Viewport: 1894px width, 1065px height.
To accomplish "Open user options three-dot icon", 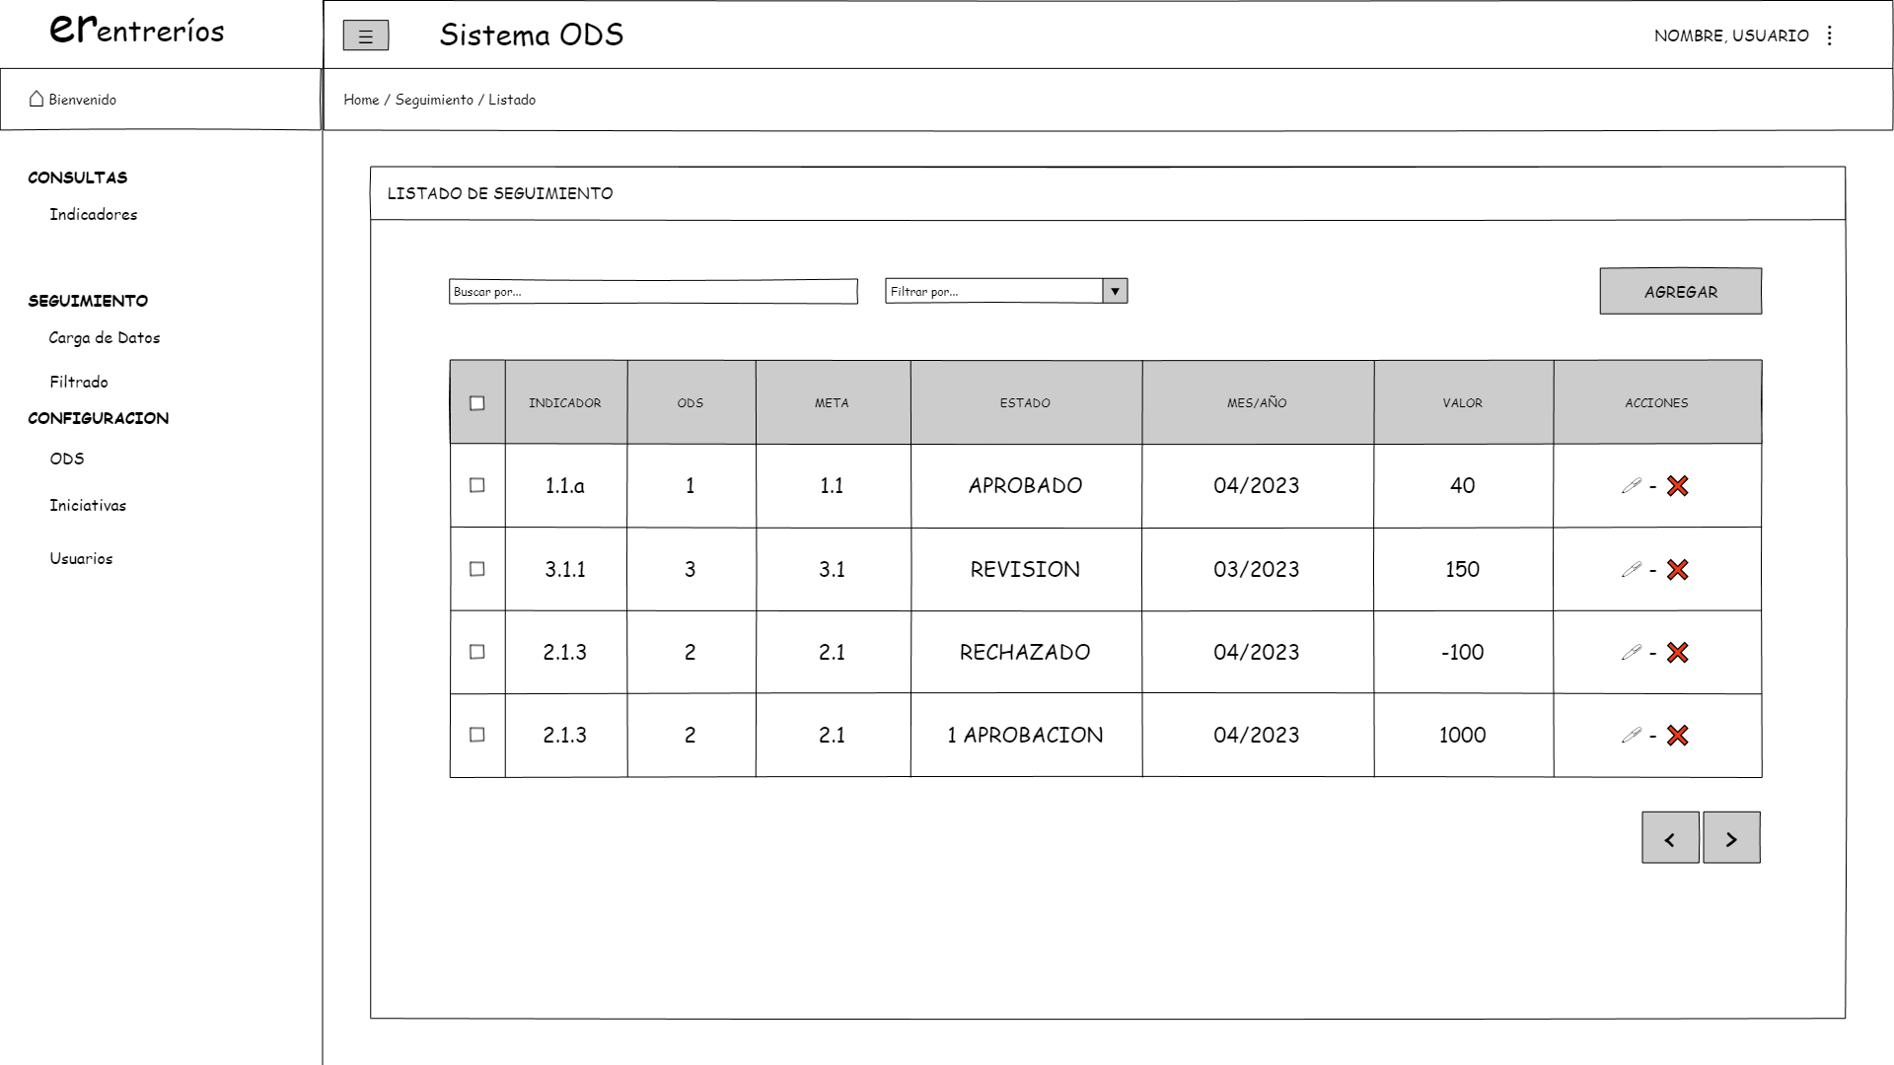I will (x=1830, y=35).
